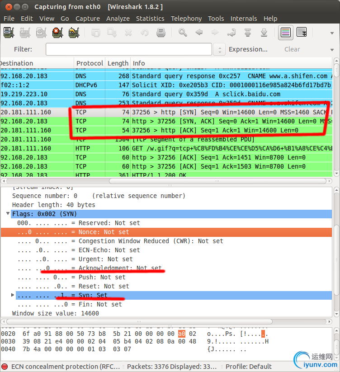Sort by the Destination column header
This screenshot has width=340, height=372.
[x=37, y=63]
